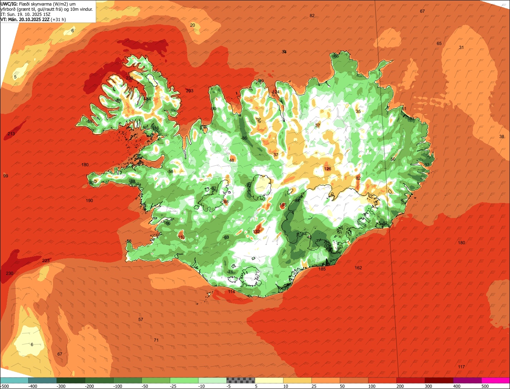The height and width of the screenshot is (389, 510).
Task: Click the valid time "VT: Mán. 20.10.2025 22Z"
Action: tap(25, 19)
